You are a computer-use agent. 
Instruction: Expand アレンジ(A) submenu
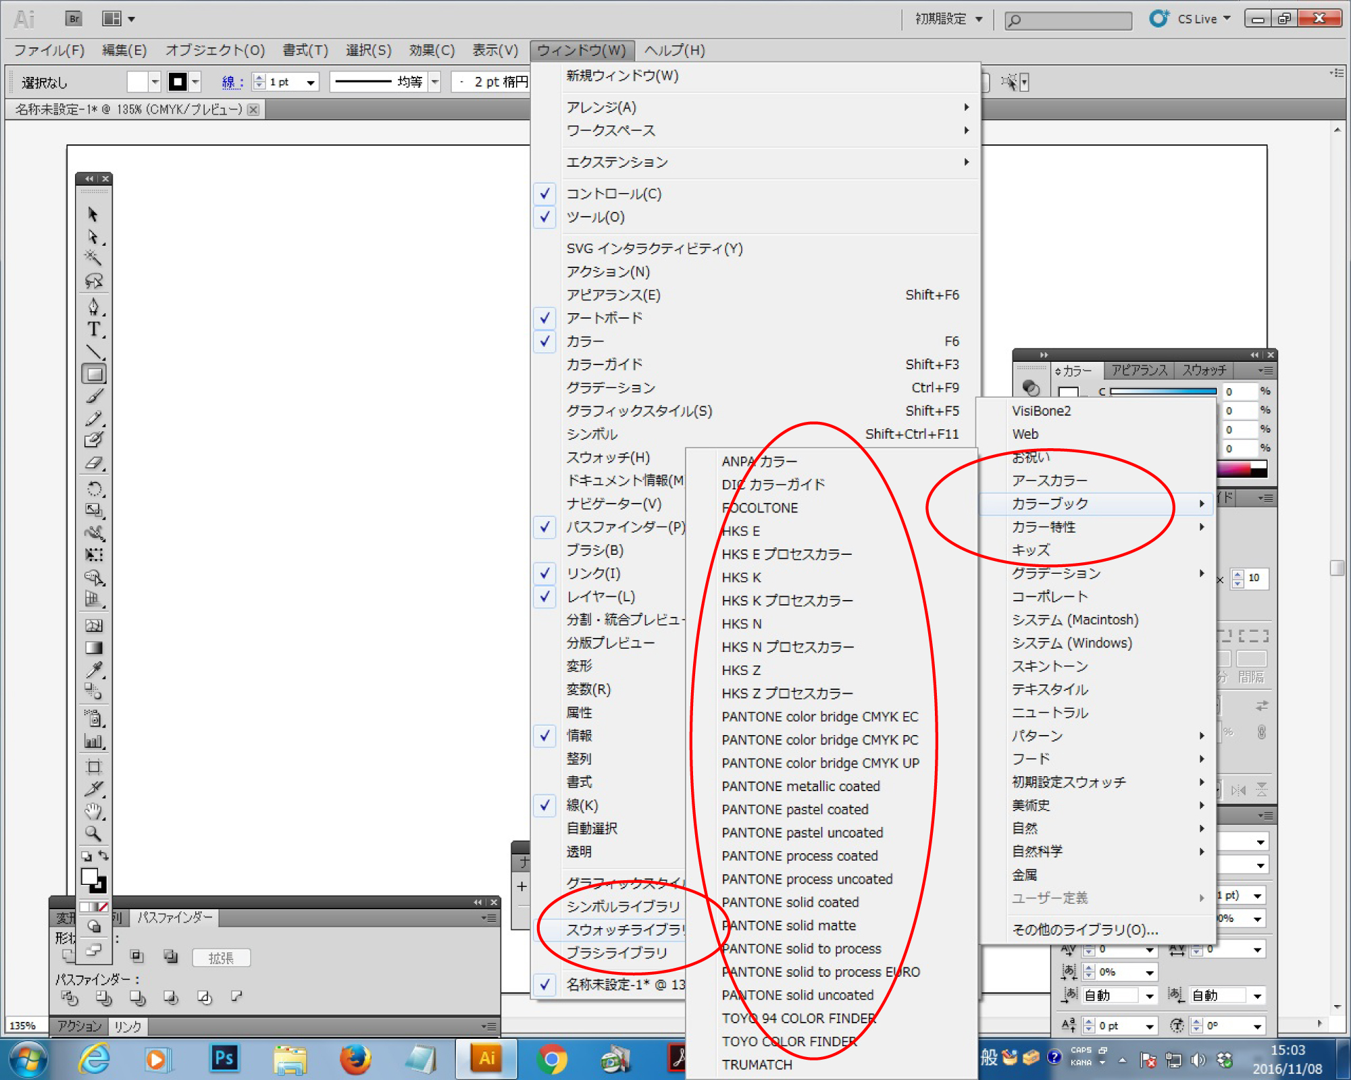tap(755, 107)
